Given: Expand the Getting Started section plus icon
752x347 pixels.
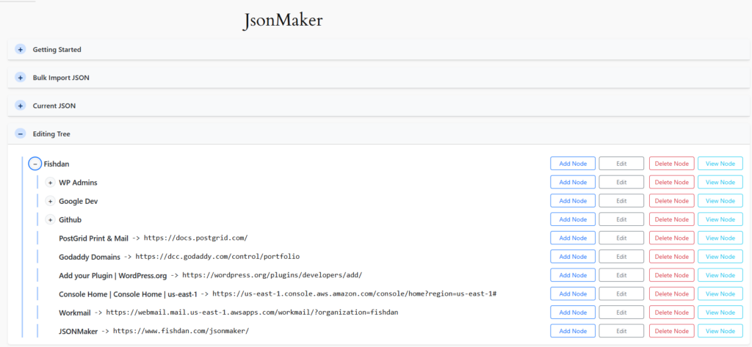Looking at the screenshot, I should [21, 50].
